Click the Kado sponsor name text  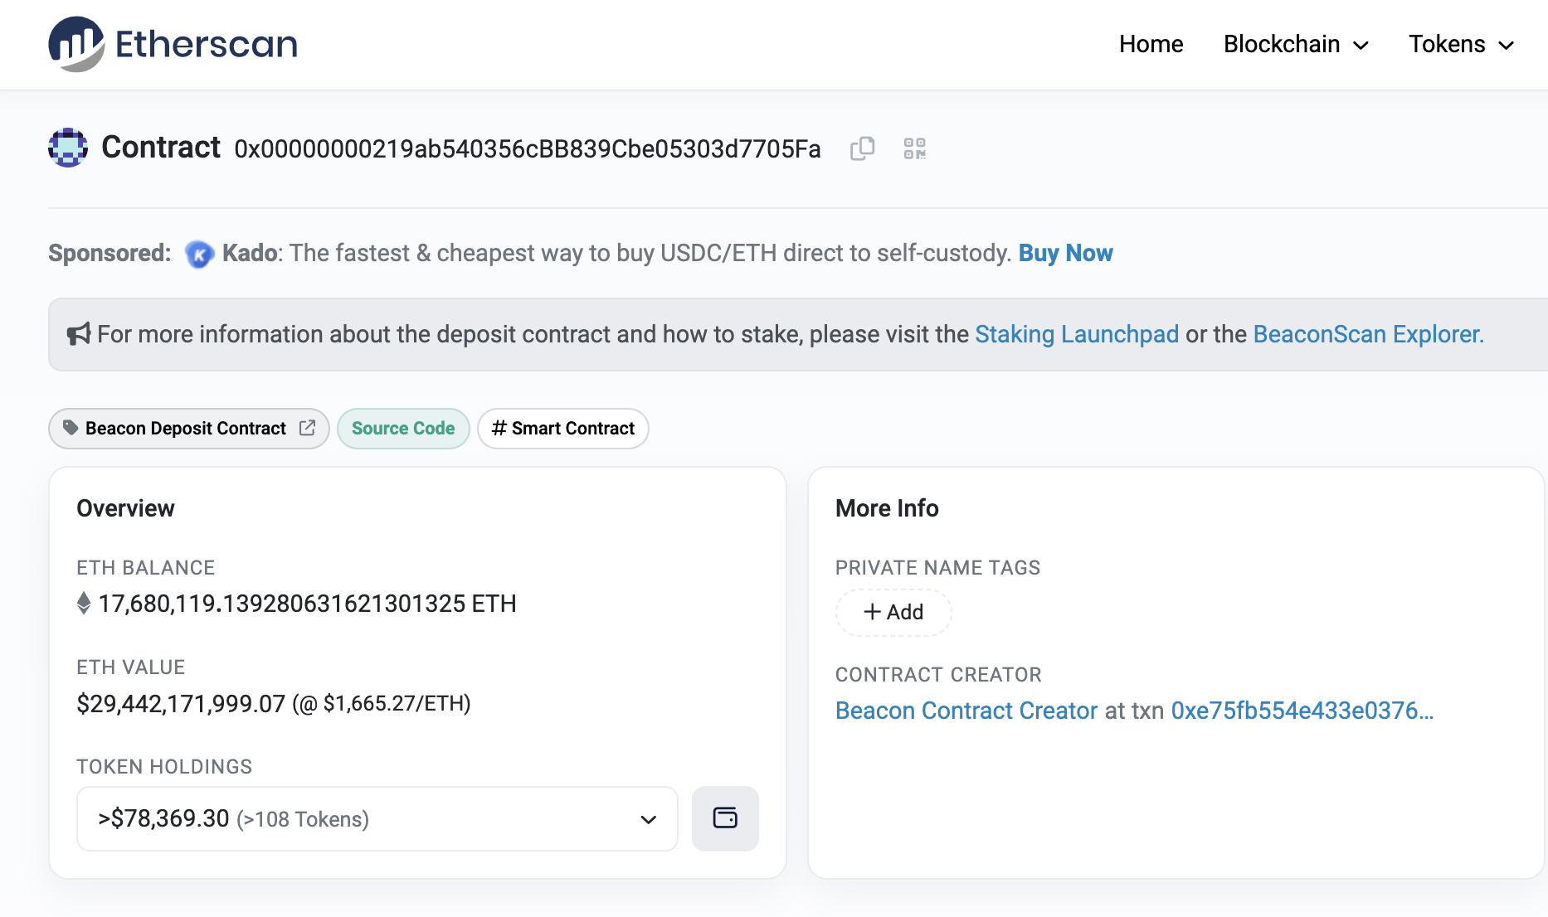click(x=249, y=253)
